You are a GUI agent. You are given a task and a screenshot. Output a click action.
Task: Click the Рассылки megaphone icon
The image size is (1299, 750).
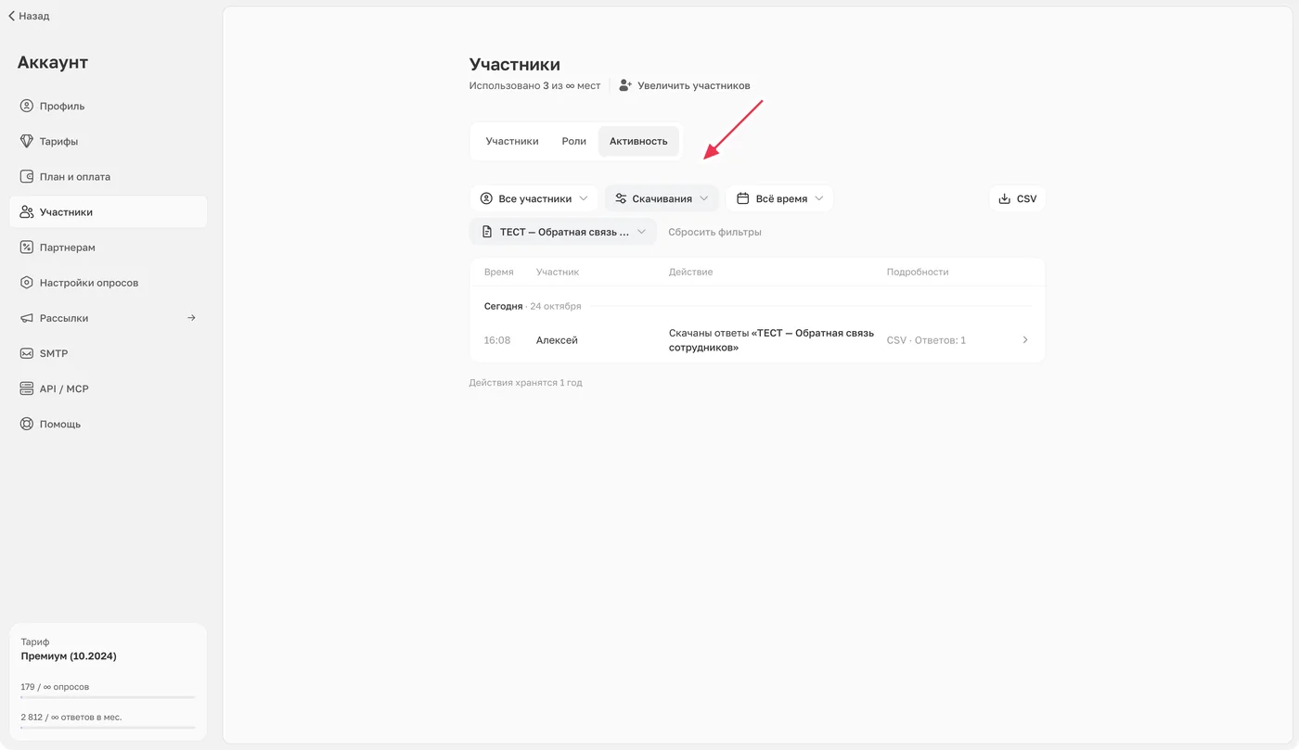(x=27, y=318)
